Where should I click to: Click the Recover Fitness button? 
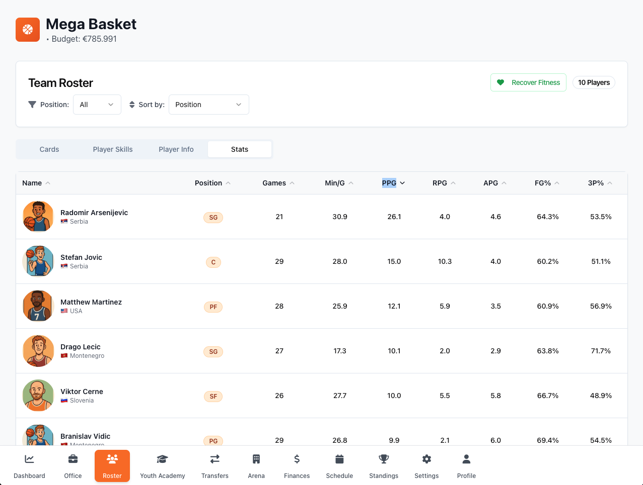528,82
